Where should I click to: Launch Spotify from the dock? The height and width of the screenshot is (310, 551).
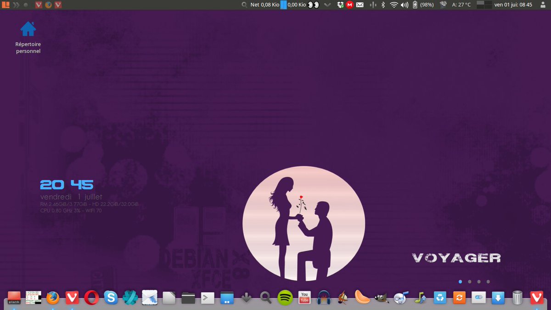(x=285, y=298)
